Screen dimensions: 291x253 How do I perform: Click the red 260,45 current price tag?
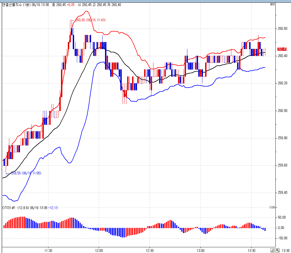(x=282, y=49)
